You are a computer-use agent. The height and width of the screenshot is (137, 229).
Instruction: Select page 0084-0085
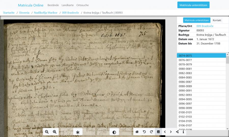coord(202,77)
